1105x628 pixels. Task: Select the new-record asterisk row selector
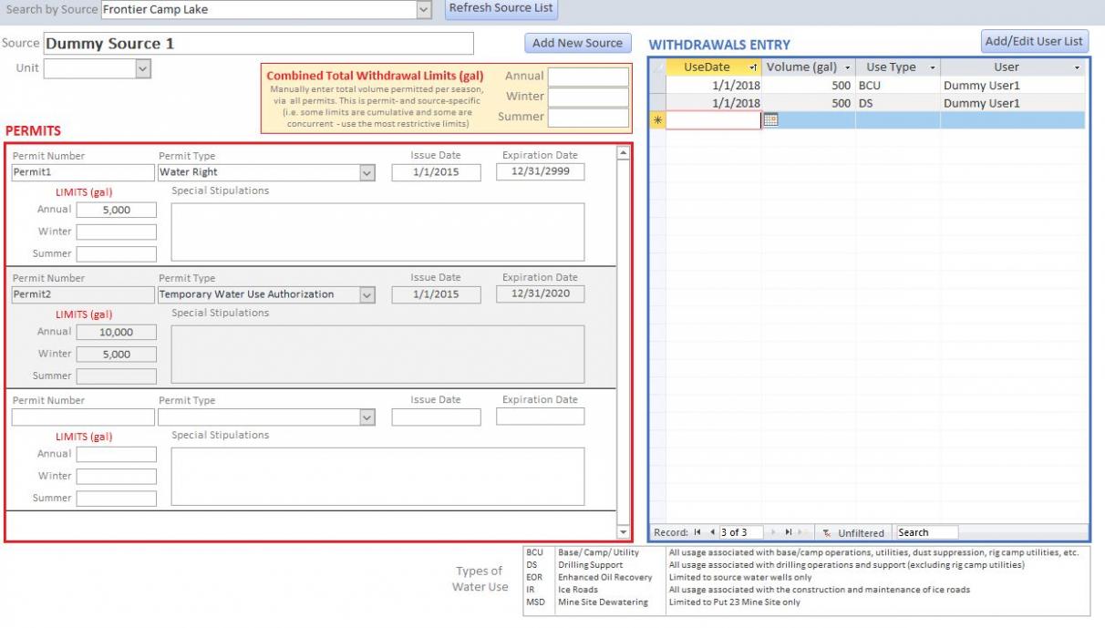coord(656,120)
